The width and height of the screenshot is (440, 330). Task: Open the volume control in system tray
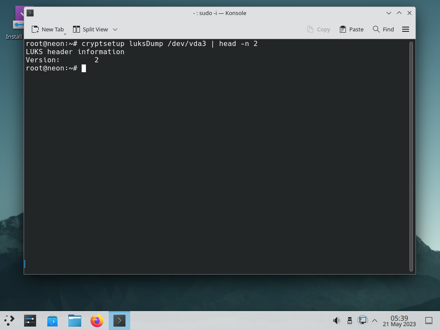336,321
